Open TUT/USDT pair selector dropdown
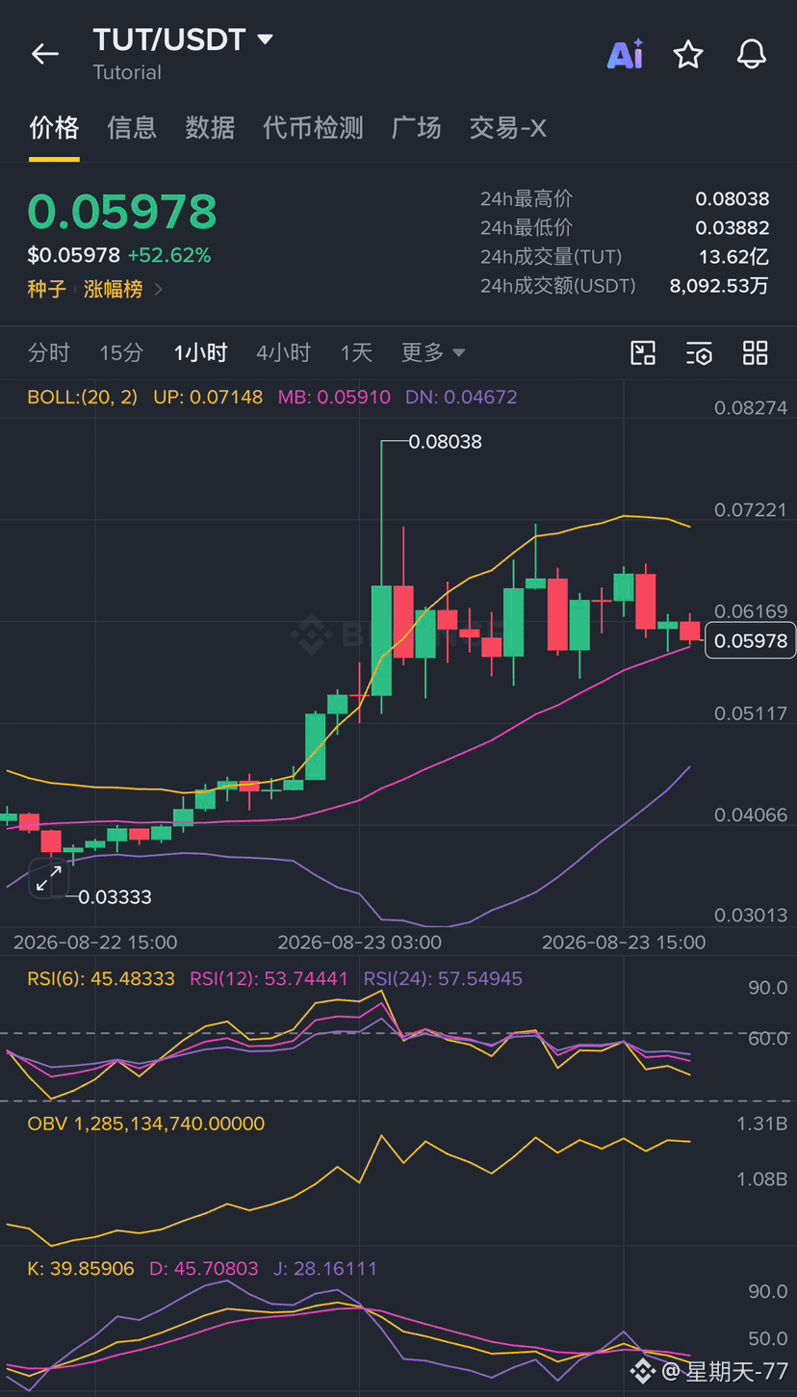 [x=183, y=40]
